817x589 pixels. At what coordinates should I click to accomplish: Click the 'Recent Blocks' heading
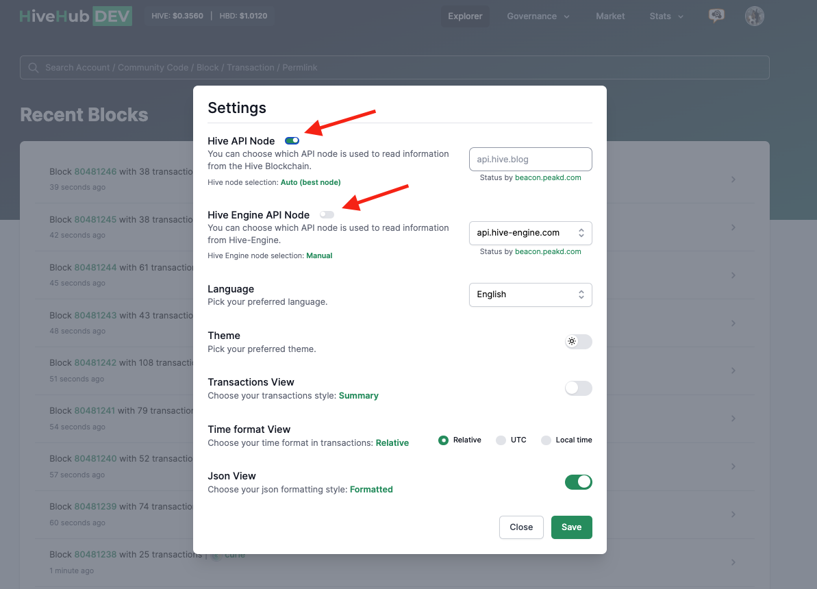point(84,114)
